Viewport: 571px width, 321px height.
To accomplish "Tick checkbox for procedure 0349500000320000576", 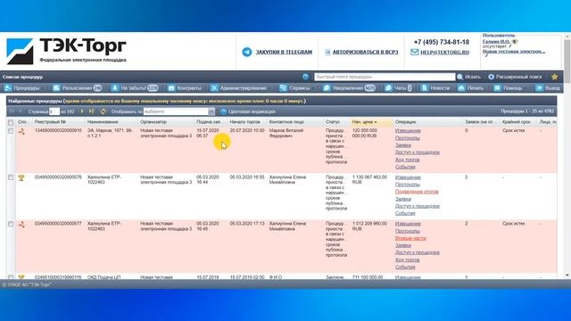I will pos(11,177).
